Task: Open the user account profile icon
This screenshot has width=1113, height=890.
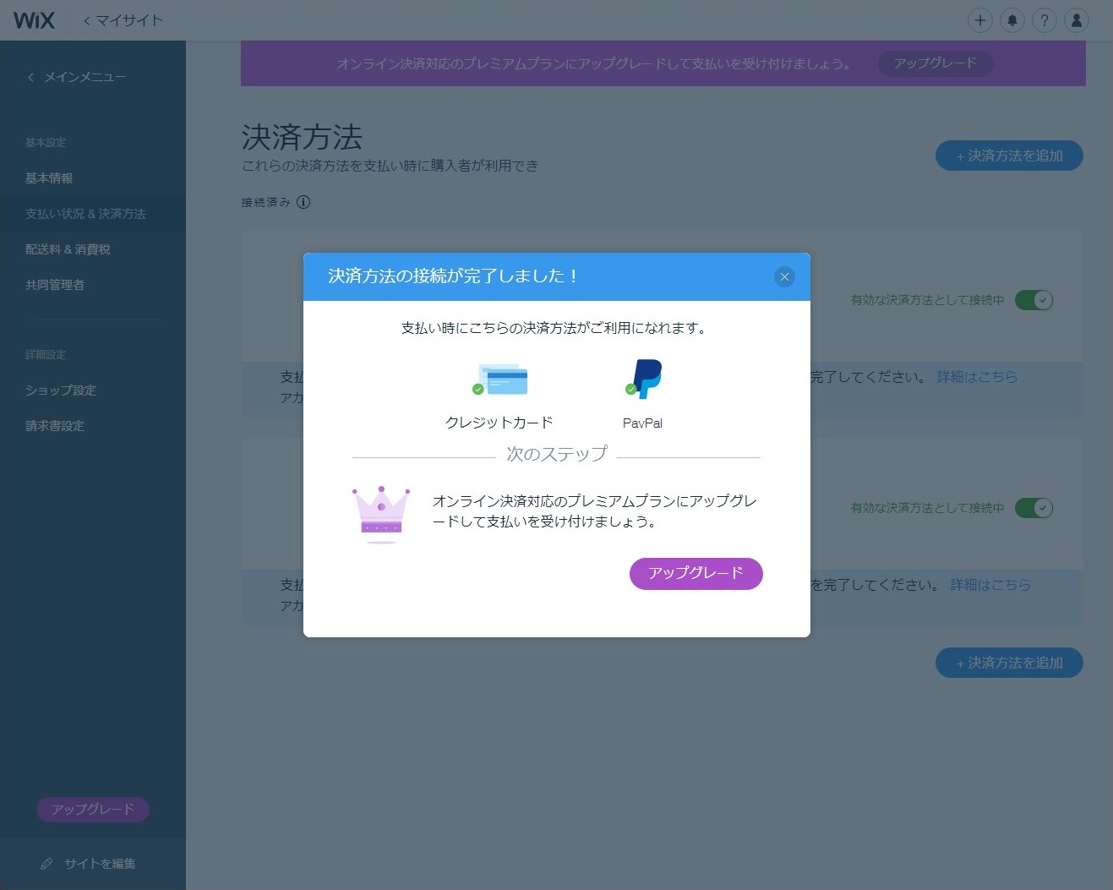Action: 1076,20
